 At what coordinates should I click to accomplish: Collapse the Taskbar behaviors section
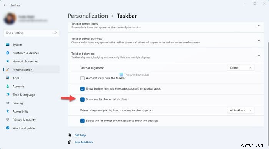point(259,55)
